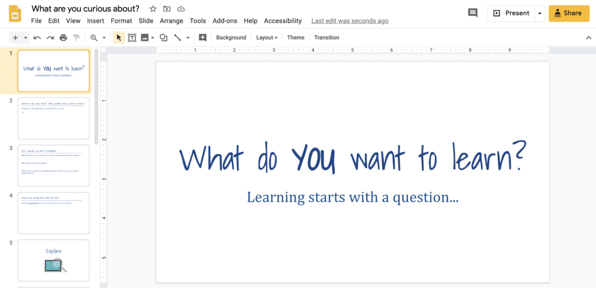
Task: Open the line type dropdown arrow
Action: [x=187, y=38]
